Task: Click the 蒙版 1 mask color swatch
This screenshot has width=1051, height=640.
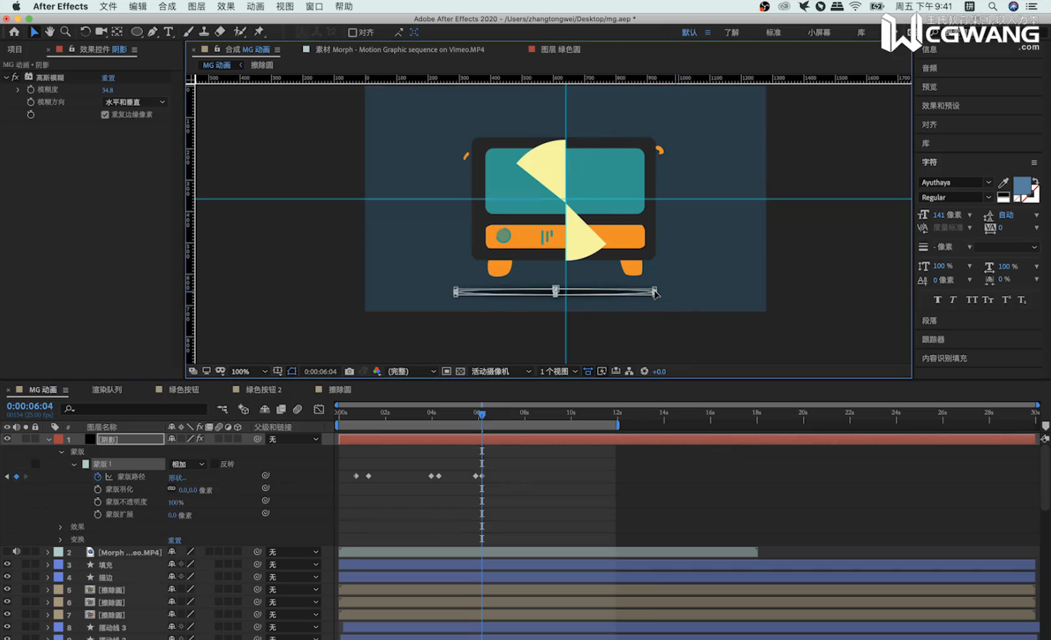Action: click(85, 464)
